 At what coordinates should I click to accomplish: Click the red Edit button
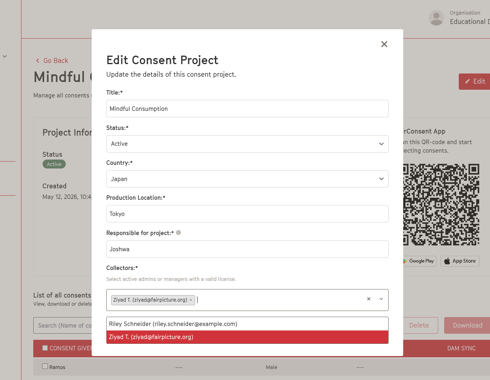click(x=474, y=82)
